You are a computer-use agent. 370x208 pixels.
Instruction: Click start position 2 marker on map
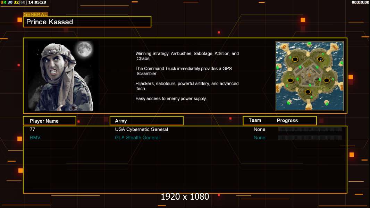point(320,59)
